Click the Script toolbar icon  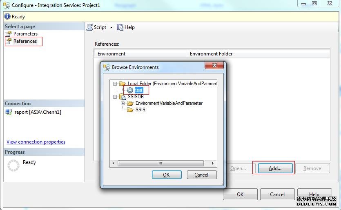pos(89,27)
